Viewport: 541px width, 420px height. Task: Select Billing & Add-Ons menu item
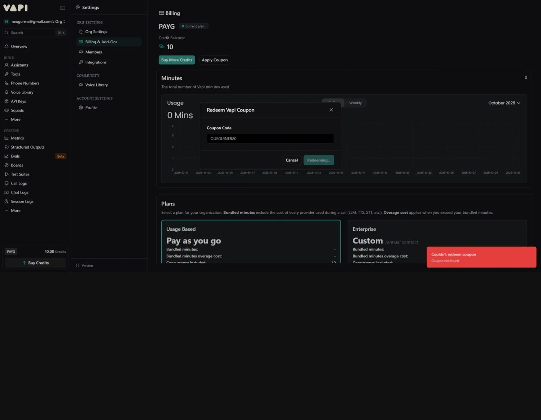109,42
